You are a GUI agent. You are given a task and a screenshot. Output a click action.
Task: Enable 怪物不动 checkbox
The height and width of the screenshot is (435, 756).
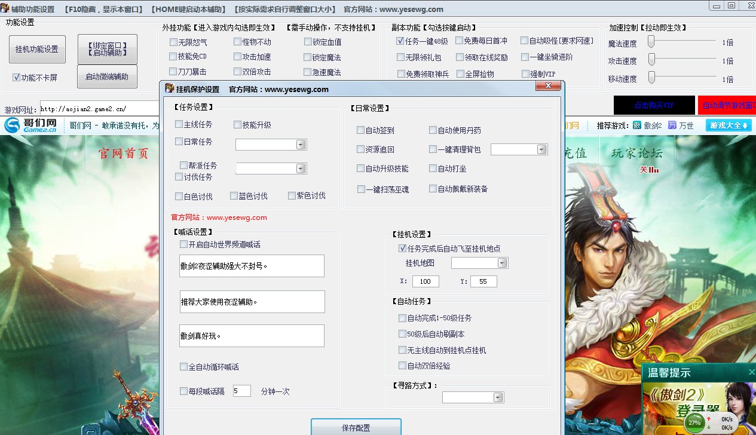[x=237, y=42]
